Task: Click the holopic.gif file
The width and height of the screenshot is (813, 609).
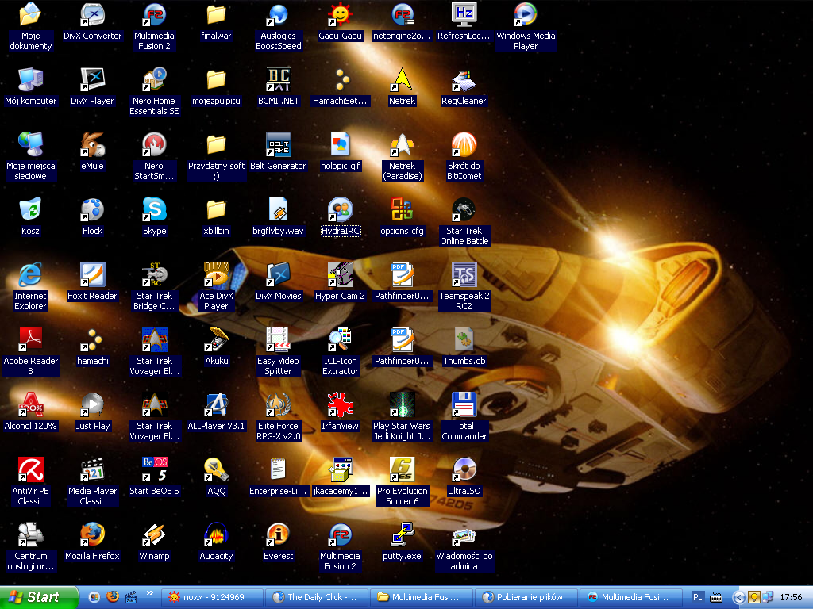Action: [340, 144]
